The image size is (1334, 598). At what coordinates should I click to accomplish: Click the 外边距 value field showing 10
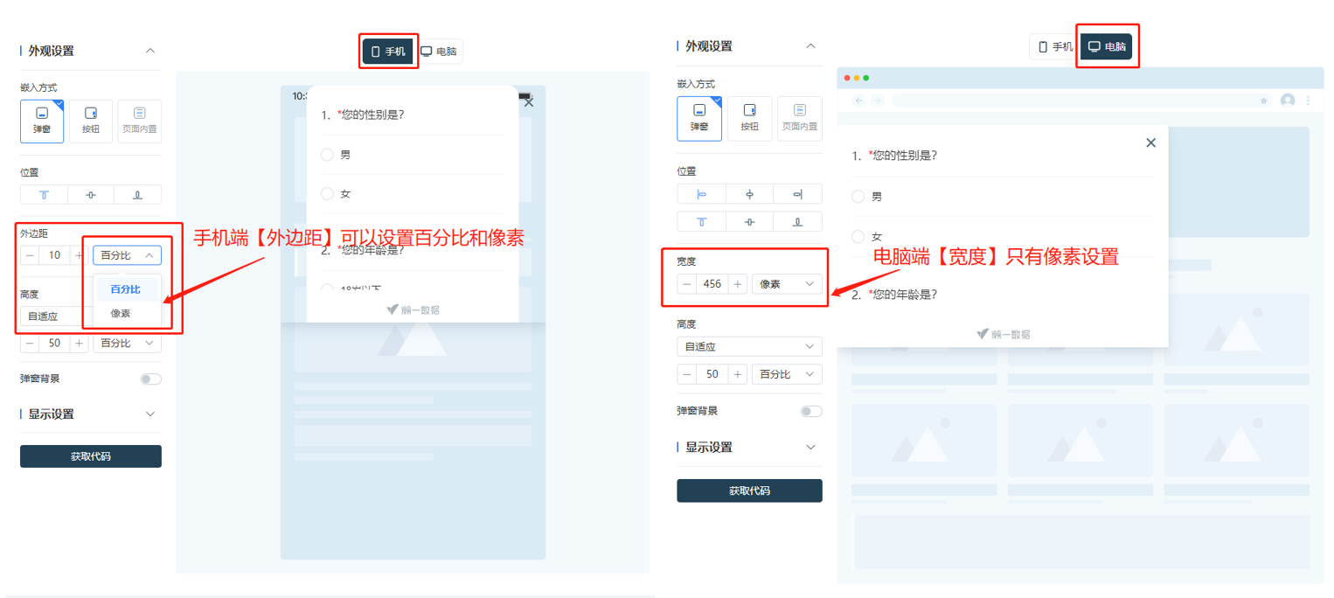coord(55,255)
